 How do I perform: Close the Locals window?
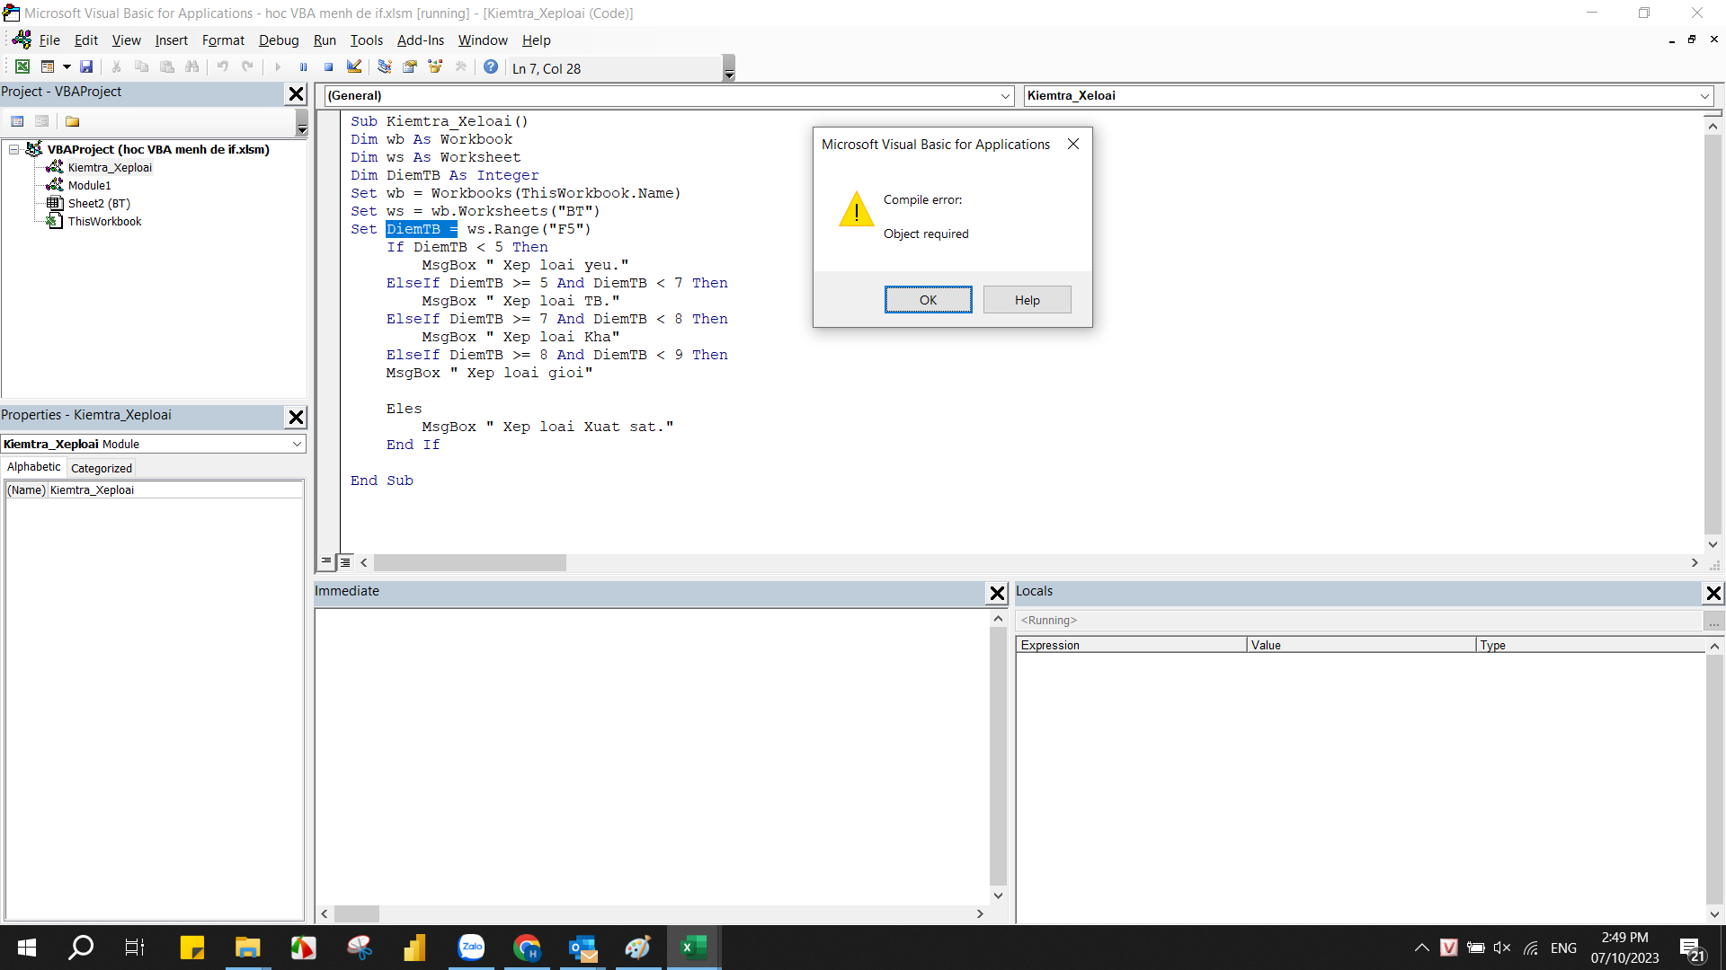(1713, 593)
